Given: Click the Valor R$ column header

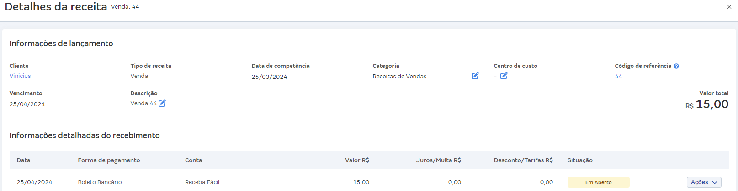Looking at the screenshot, I should (357, 160).
